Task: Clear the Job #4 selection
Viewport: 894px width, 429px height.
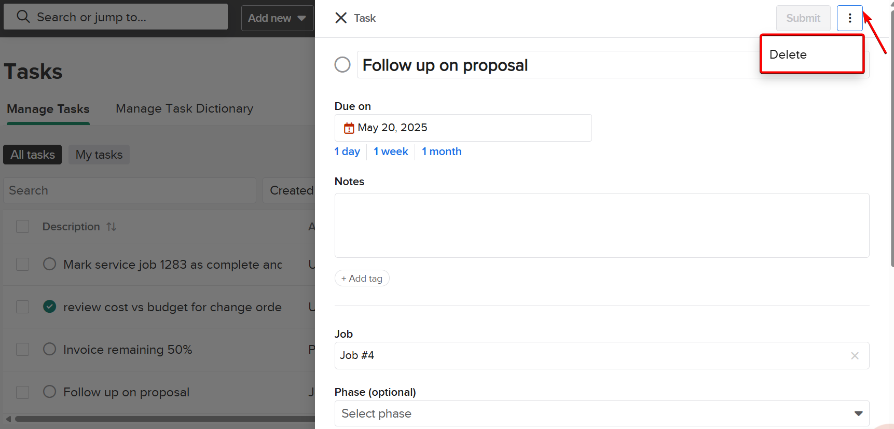Action: (855, 356)
